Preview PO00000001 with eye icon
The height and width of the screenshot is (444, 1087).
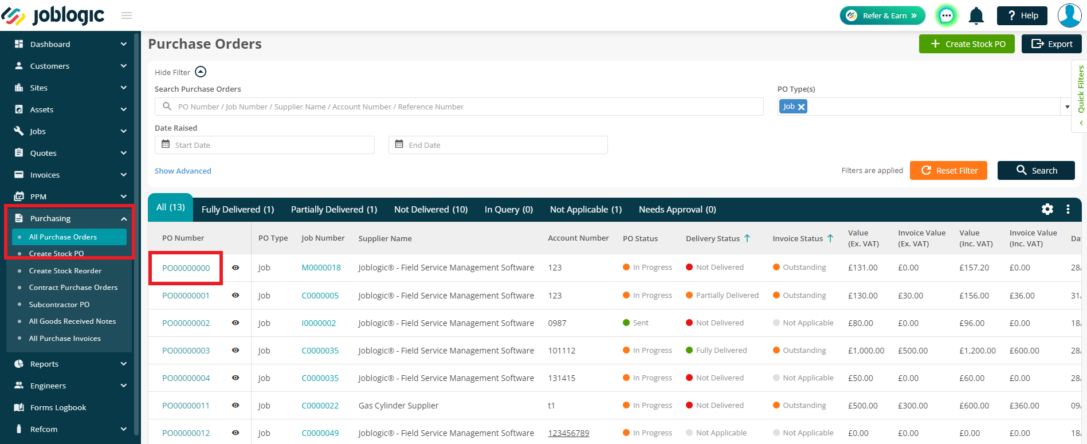click(x=236, y=296)
